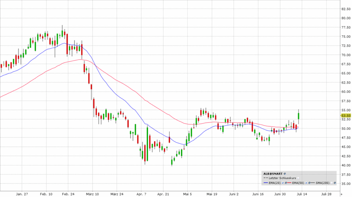Click the gray SMA(200) line swatch
Image resolution: width=352 pixels, height=197 pixels.
[x=313, y=183]
